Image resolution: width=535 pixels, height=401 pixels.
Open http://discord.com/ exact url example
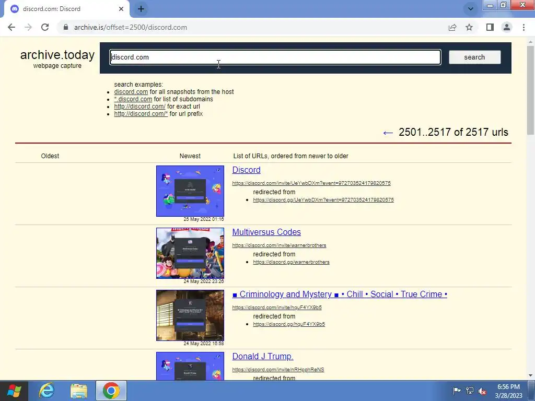(139, 107)
